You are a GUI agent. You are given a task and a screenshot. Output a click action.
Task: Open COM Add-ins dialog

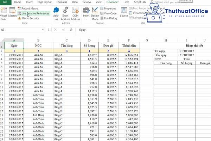click(x=75, y=14)
